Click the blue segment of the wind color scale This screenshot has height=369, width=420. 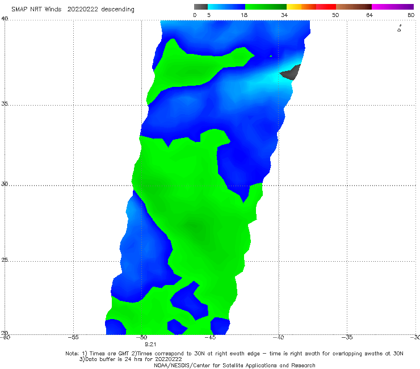226,7
